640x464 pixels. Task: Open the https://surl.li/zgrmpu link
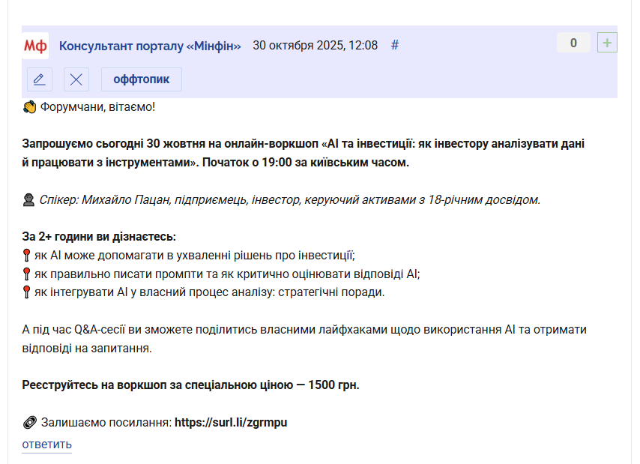click(231, 423)
